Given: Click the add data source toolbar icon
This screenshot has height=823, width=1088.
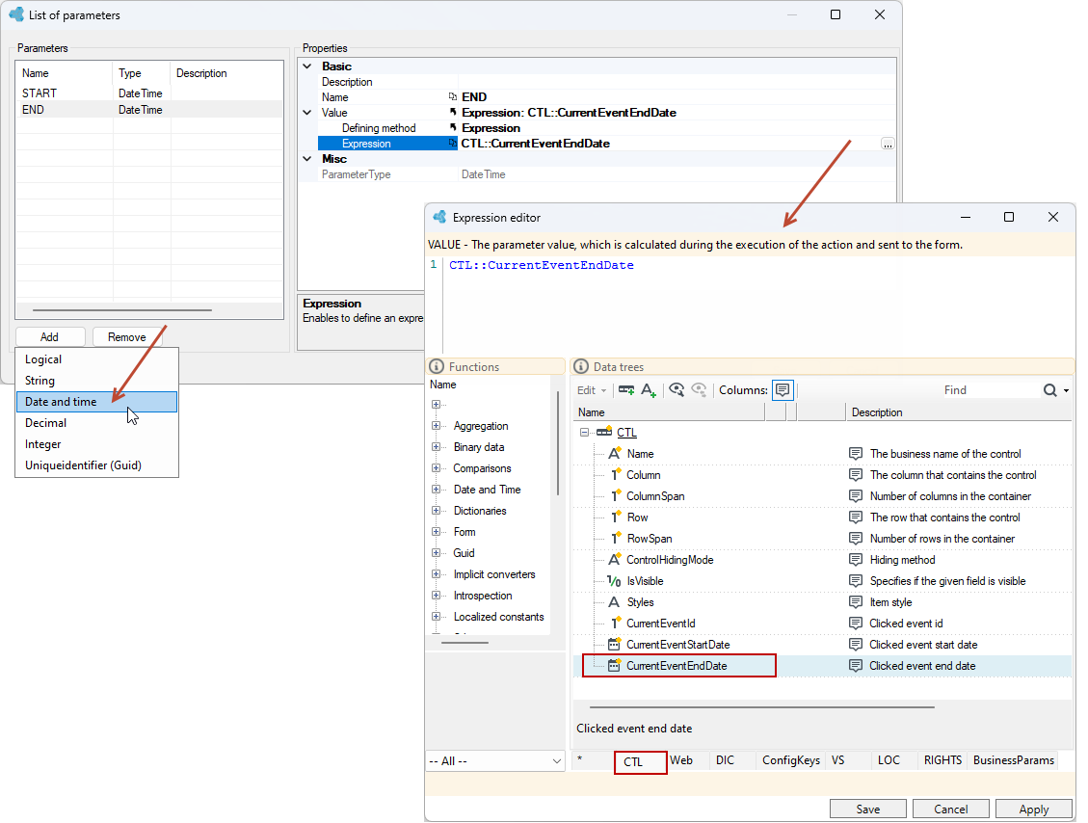Looking at the screenshot, I should point(625,390).
